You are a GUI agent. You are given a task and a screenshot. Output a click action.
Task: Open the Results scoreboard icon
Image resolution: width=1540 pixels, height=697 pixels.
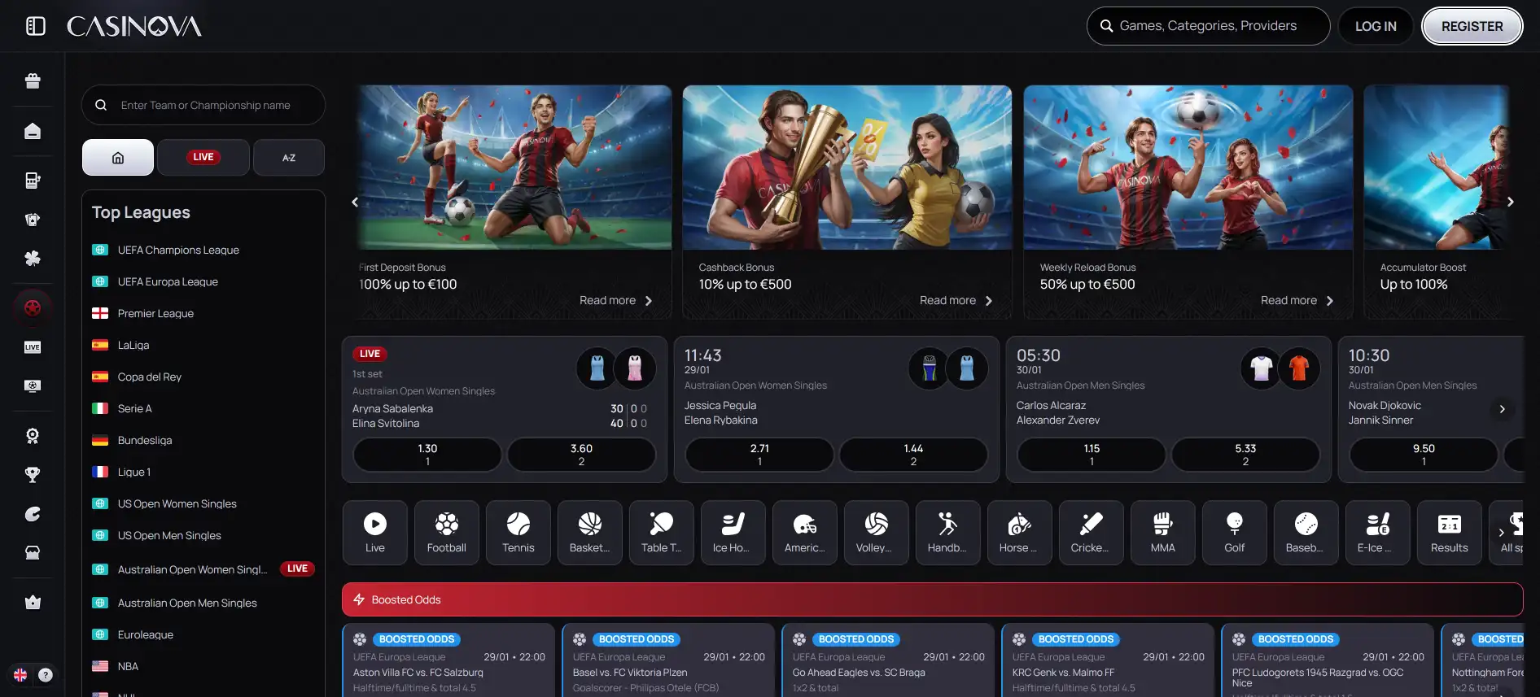click(1449, 533)
